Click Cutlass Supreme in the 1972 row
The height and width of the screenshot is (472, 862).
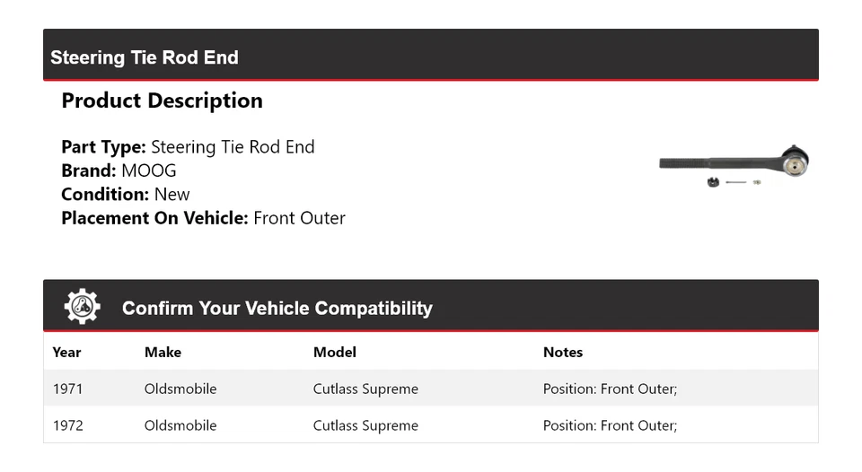365,425
